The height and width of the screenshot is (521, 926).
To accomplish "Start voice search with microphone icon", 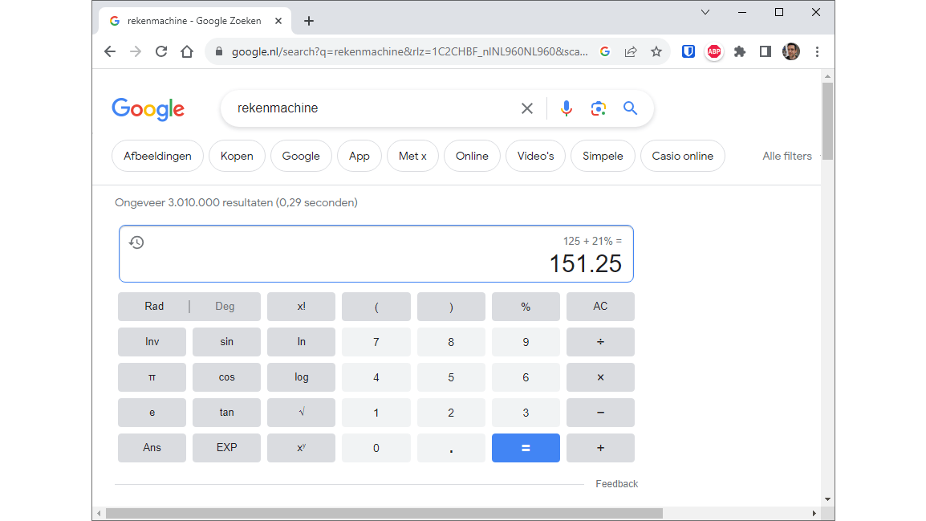I will coord(567,108).
